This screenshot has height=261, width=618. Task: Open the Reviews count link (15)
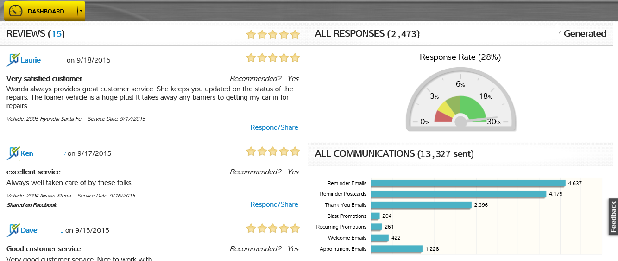click(x=57, y=34)
